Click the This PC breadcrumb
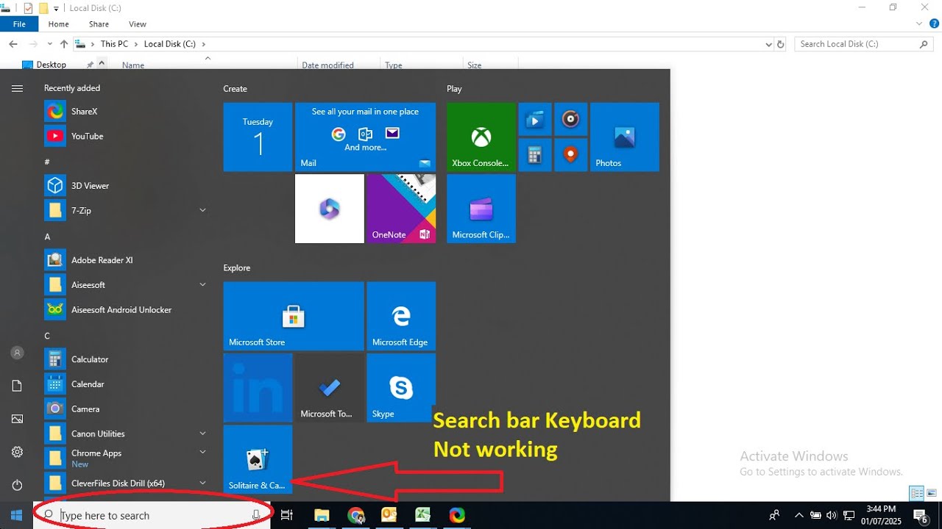Image resolution: width=942 pixels, height=529 pixels. click(x=114, y=44)
